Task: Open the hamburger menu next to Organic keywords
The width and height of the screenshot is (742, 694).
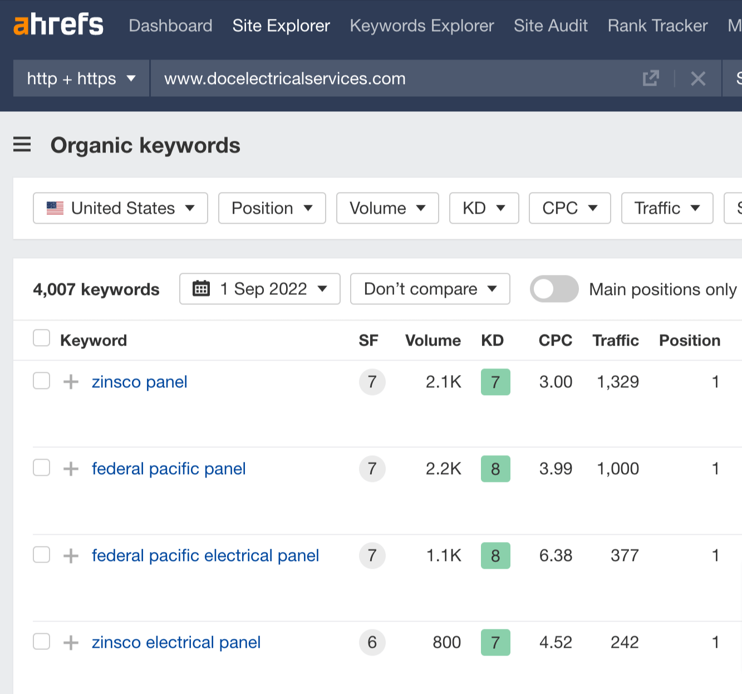Action: click(x=22, y=145)
